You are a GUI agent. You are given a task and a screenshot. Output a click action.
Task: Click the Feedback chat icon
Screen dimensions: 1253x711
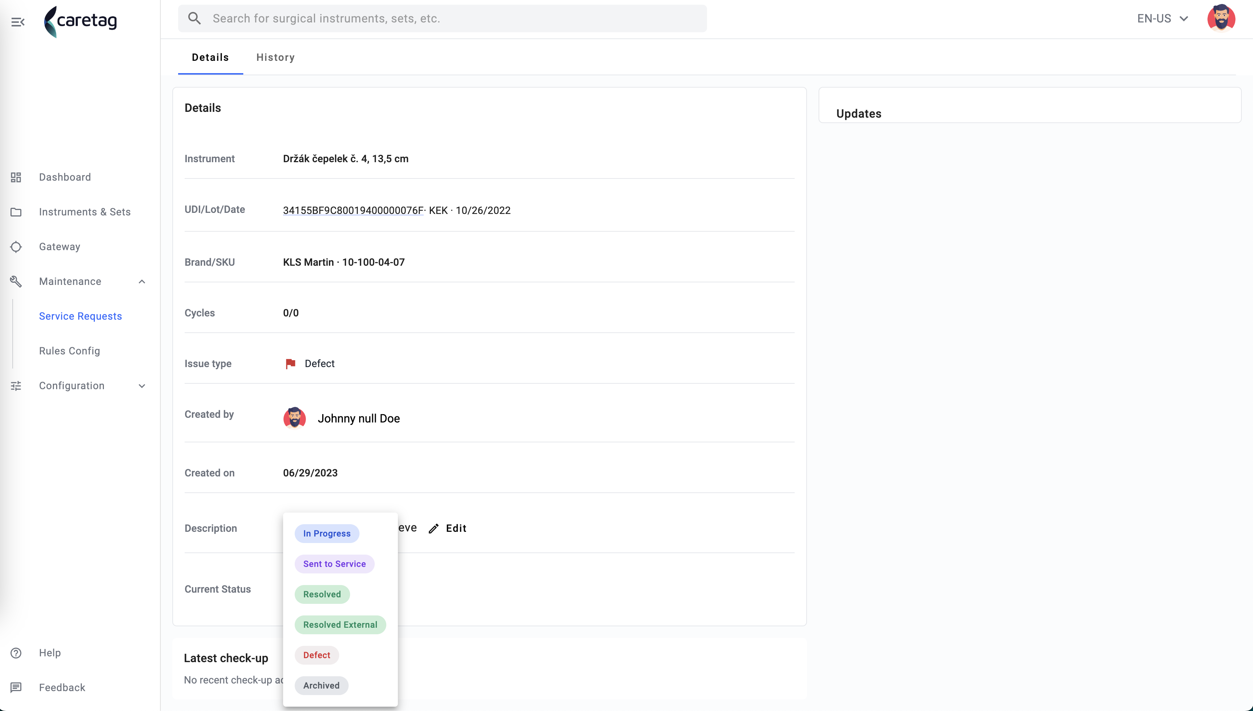(x=16, y=687)
